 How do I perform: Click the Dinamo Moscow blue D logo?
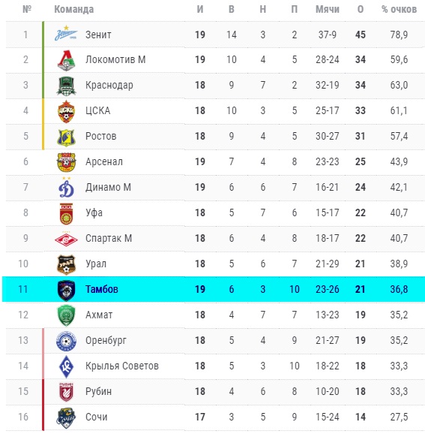(66, 188)
